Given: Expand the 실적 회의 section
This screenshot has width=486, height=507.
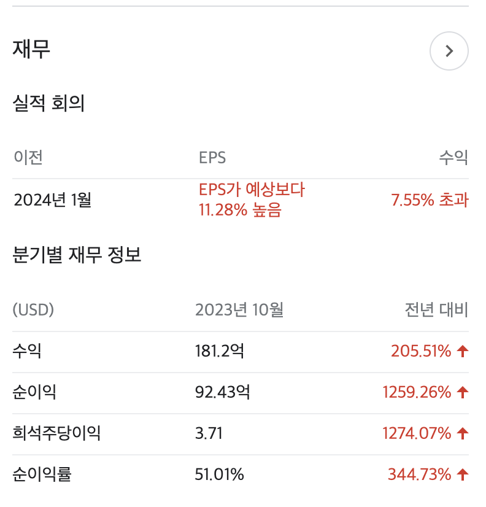Looking at the screenshot, I should coord(48,104).
